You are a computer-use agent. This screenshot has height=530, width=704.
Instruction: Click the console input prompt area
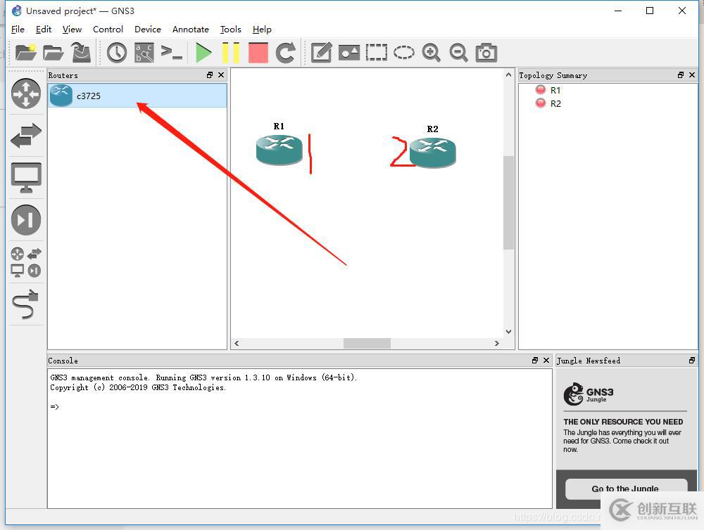(x=54, y=407)
